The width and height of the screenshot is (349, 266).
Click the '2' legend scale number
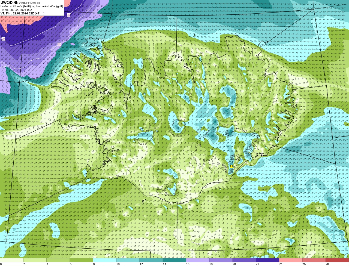(x=24, y=264)
